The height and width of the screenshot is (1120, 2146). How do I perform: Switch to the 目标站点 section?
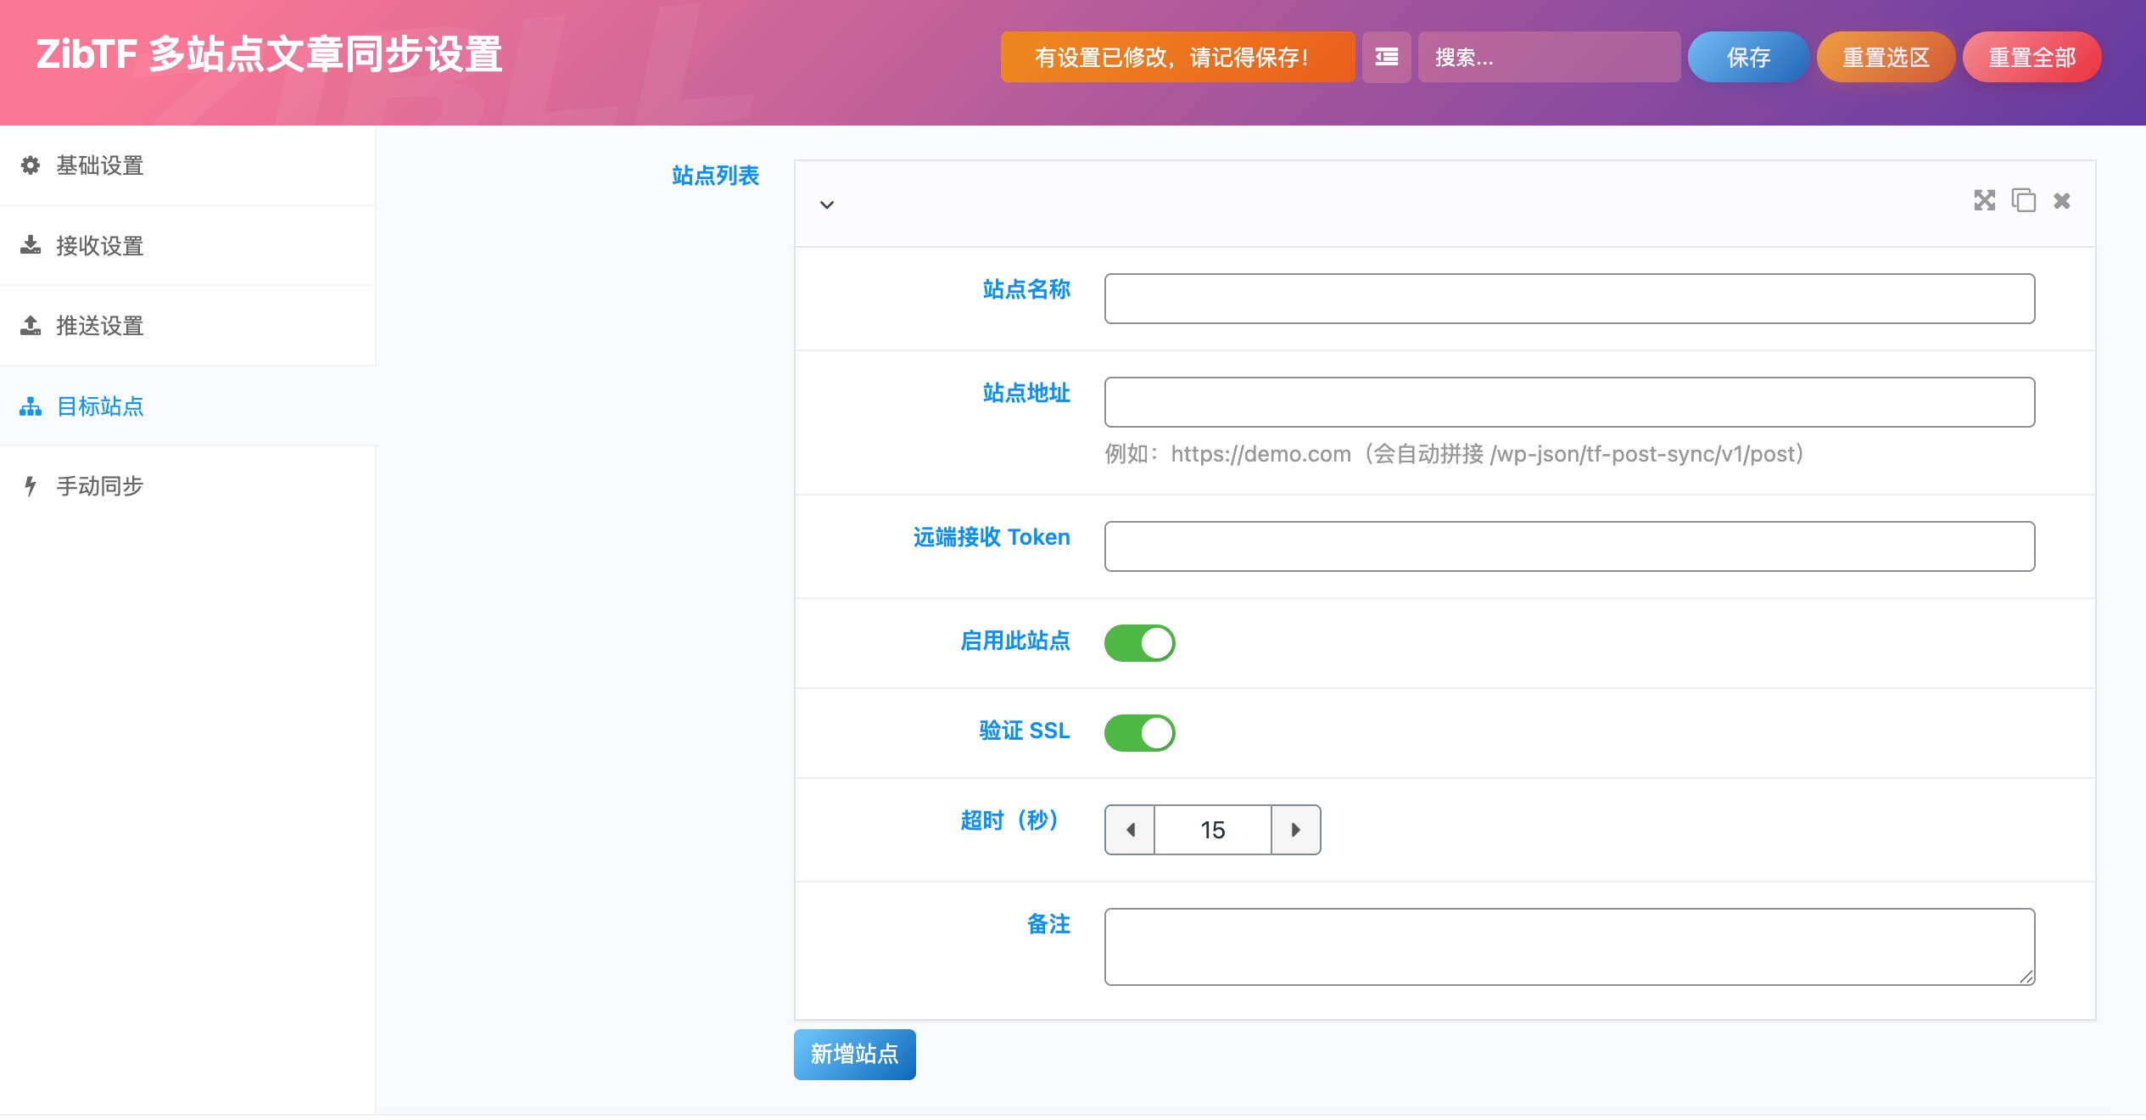[100, 407]
